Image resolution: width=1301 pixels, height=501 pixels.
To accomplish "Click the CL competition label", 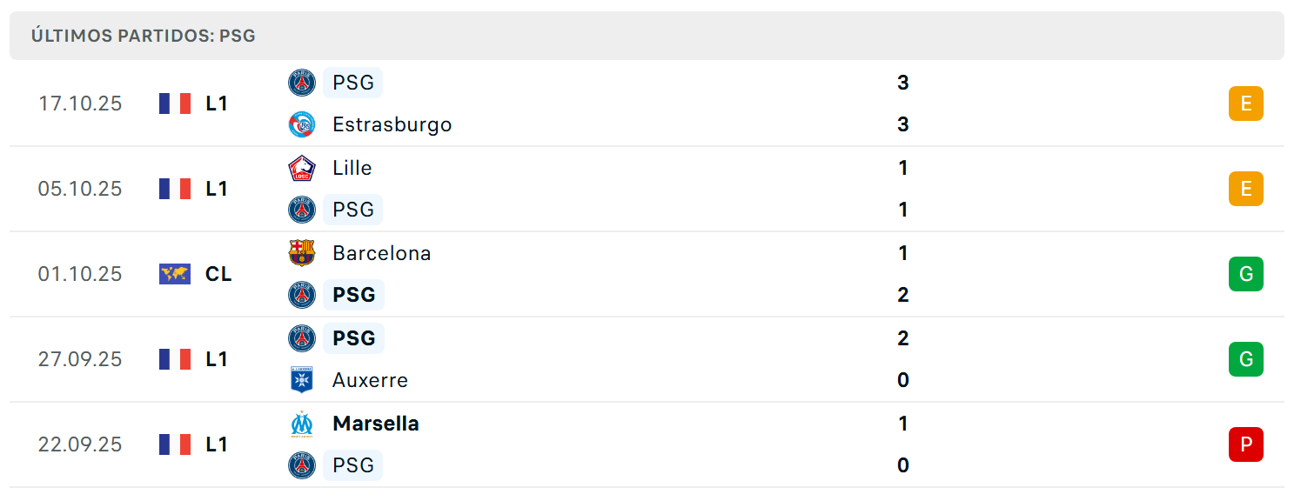I will (x=218, y=274).
